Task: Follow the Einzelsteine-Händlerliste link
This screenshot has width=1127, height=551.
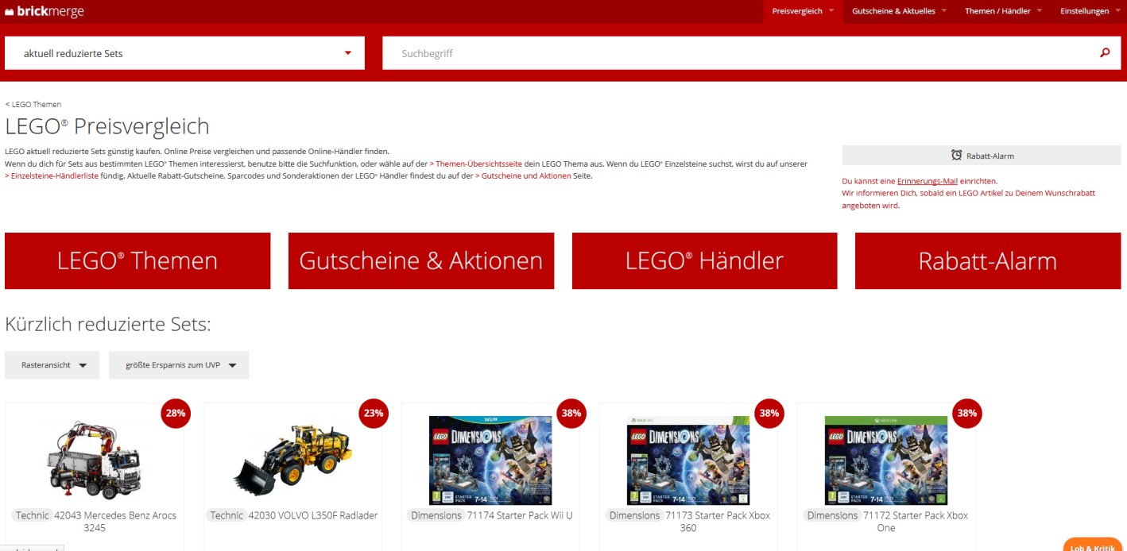Action: point(52,175)
